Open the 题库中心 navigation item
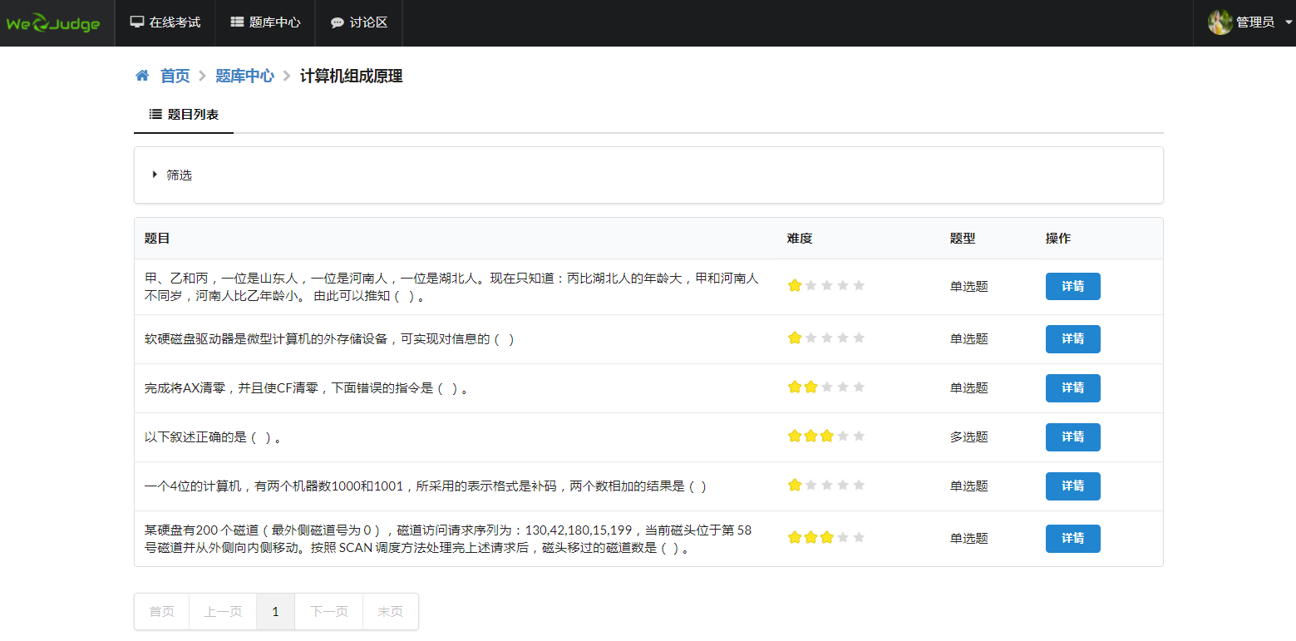 point(265,23)
